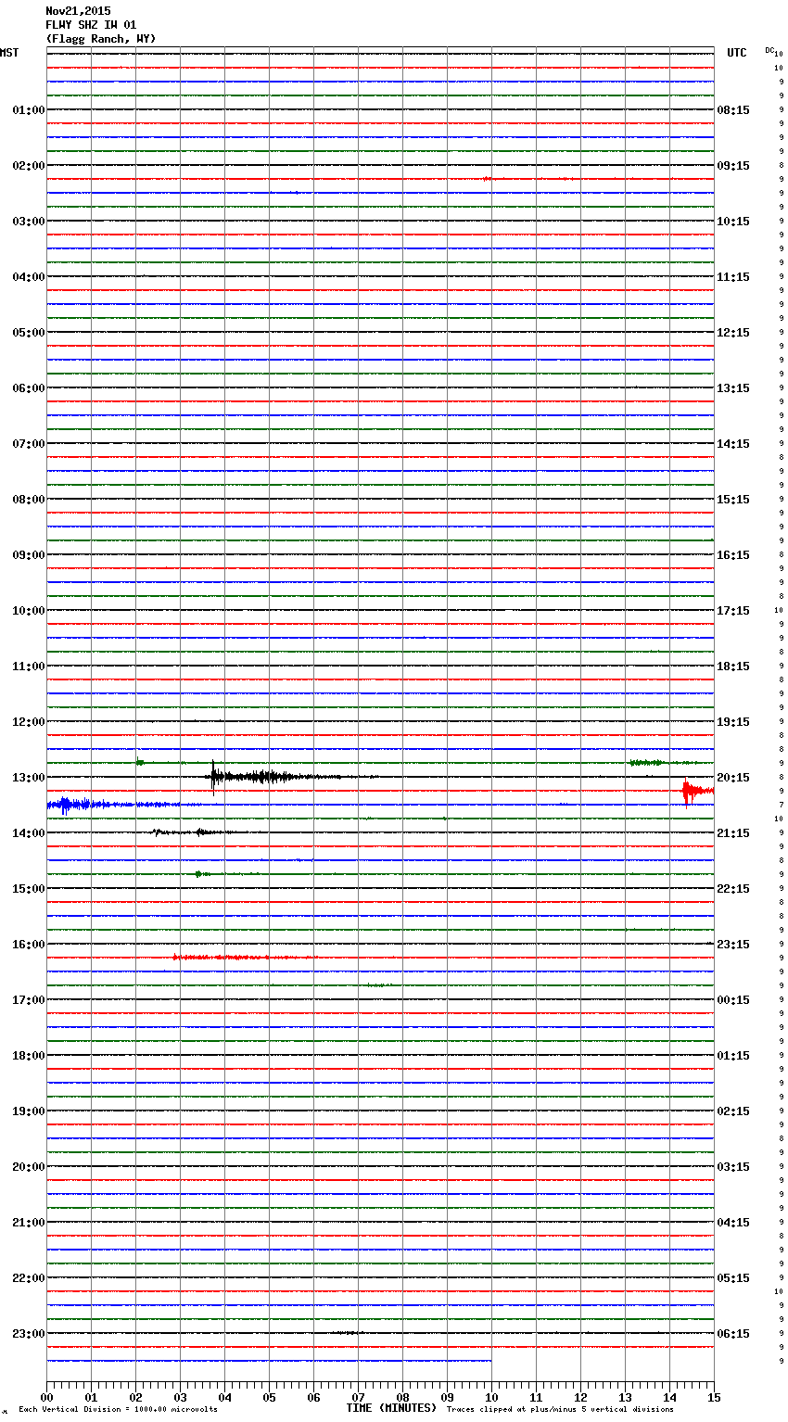The height and width of the screenshot is (1422, 788).
Task: Click the 09:15 UTC time label
Action: pos(733,166)
